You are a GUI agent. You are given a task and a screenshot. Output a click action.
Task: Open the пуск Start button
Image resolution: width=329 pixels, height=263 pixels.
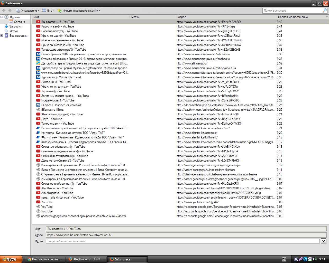[x=11, y=259]
